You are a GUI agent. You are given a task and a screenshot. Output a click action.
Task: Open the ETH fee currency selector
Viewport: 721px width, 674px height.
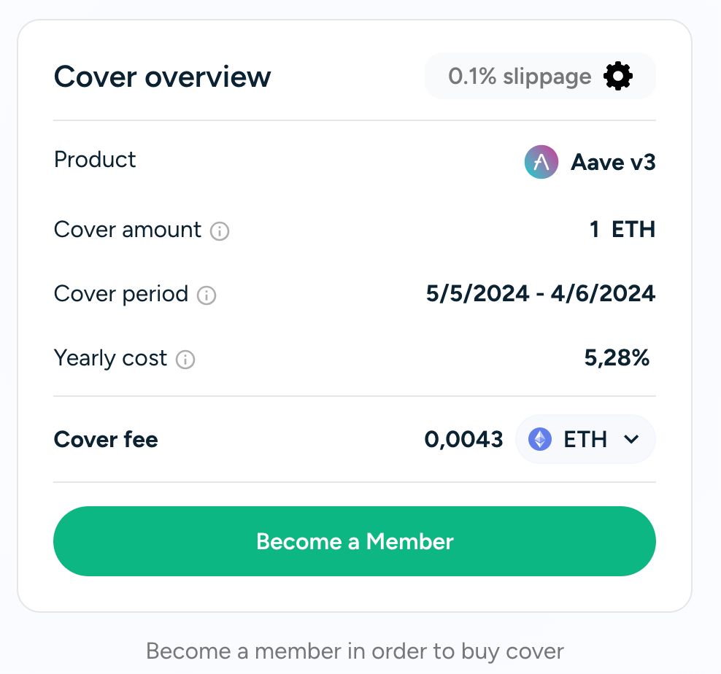click(585, 439)
